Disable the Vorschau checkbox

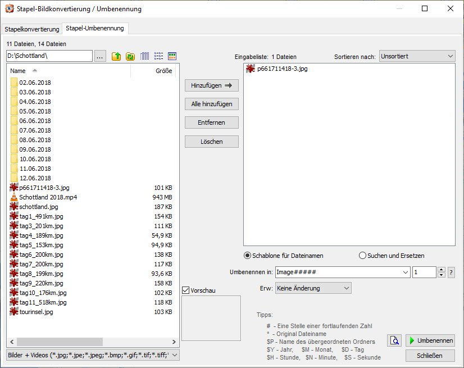(186, 290)
